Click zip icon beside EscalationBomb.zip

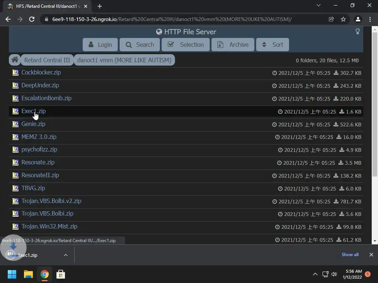[16, 98]
